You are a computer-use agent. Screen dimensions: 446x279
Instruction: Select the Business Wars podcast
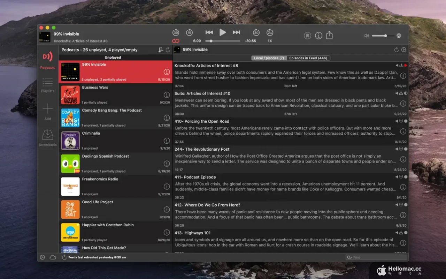[115, 95]
